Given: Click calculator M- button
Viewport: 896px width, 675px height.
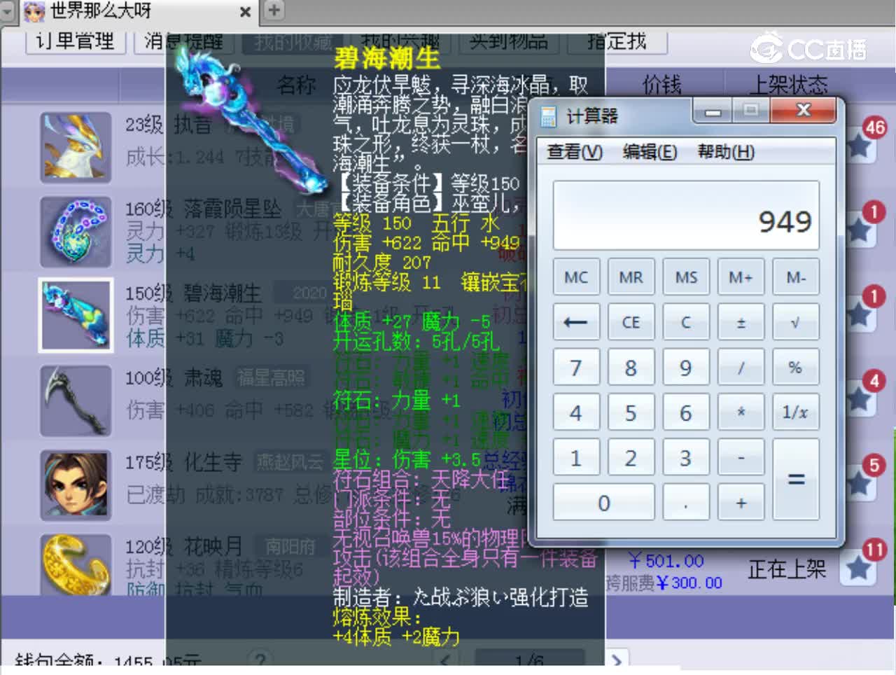Looking at the screenshot, I should click(796, 277).
